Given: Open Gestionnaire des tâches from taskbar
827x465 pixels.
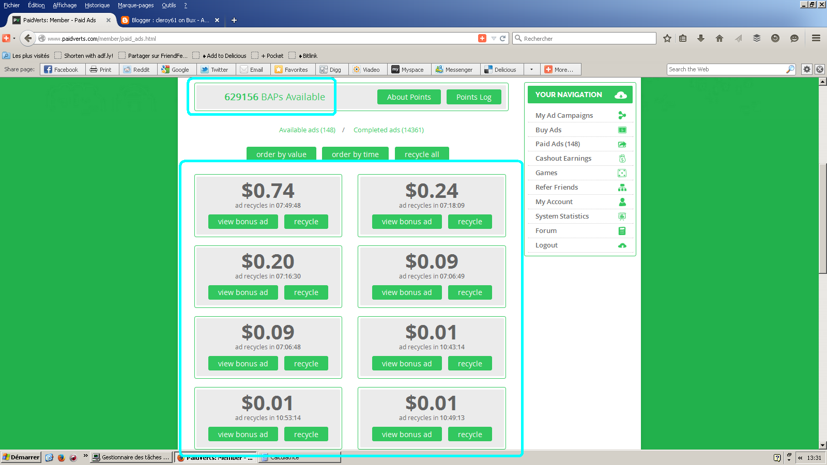Looking at the screenshot, I should (131, 457).
